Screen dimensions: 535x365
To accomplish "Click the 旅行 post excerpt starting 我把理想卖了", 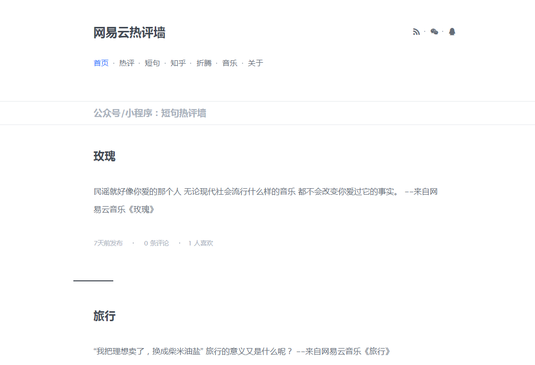I will click(242, 352).
